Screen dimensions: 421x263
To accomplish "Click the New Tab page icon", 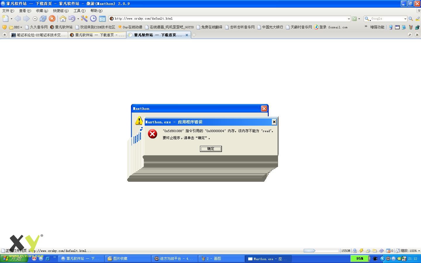I will [x=5, y=19].
